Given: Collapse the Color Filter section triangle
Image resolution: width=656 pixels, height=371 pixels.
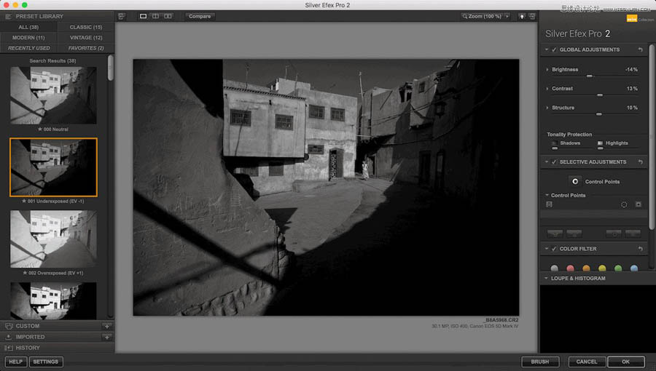Looking at the screenshot, I should click(547, 249).
